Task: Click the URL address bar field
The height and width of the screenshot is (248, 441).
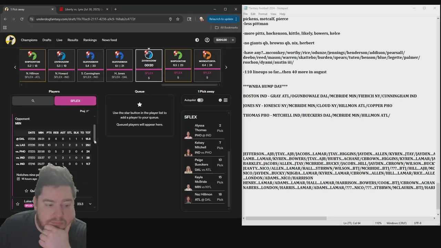Action: pos(100,19)
